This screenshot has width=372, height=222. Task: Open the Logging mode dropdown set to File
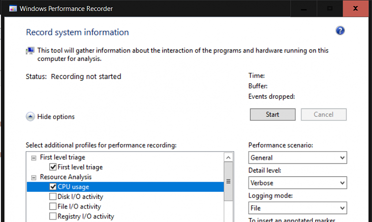tap(298, 208)
